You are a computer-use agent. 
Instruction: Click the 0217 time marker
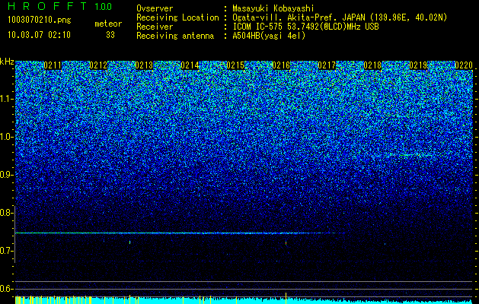[x=327, y=65]
